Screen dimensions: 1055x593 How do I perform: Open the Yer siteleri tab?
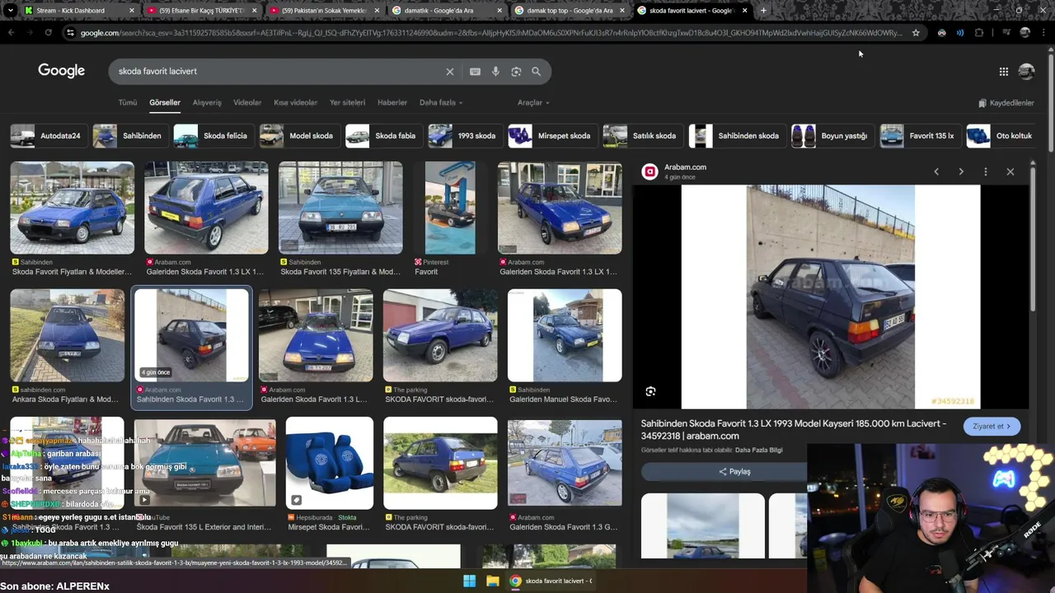[347, 103]
